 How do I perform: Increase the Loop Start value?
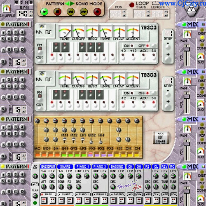point(148,12)
